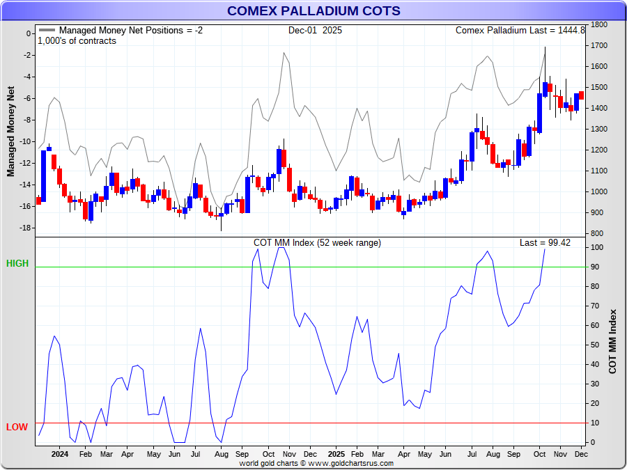The width and height of the screenshot is (627, 470).
Task: Click the 2025 year label on the time axis
Action: click(x=336, y=454)
